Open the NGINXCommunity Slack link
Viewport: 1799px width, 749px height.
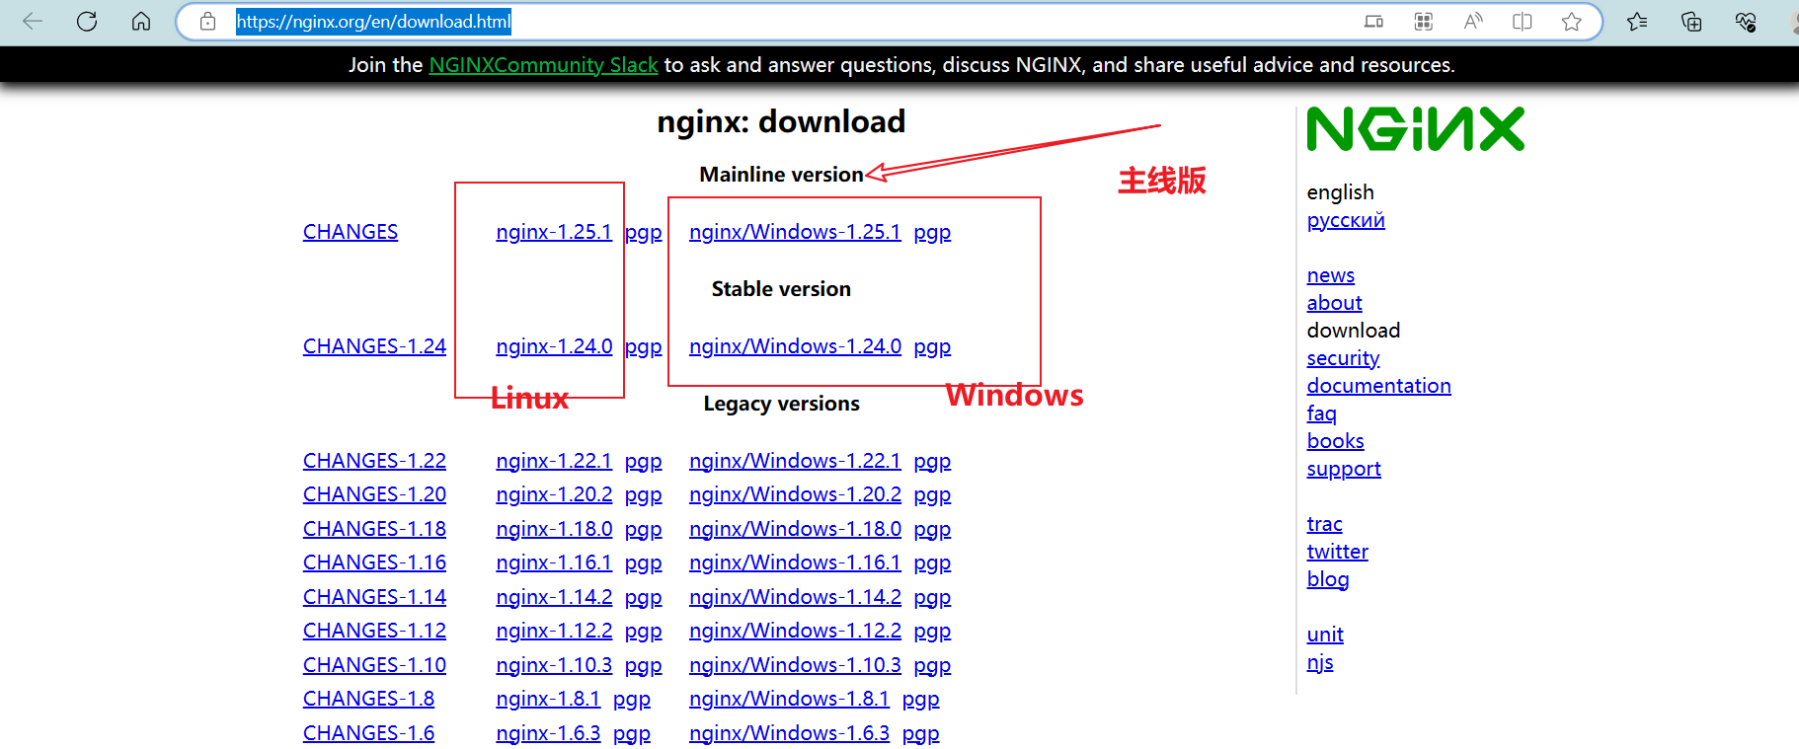[543, 64]
